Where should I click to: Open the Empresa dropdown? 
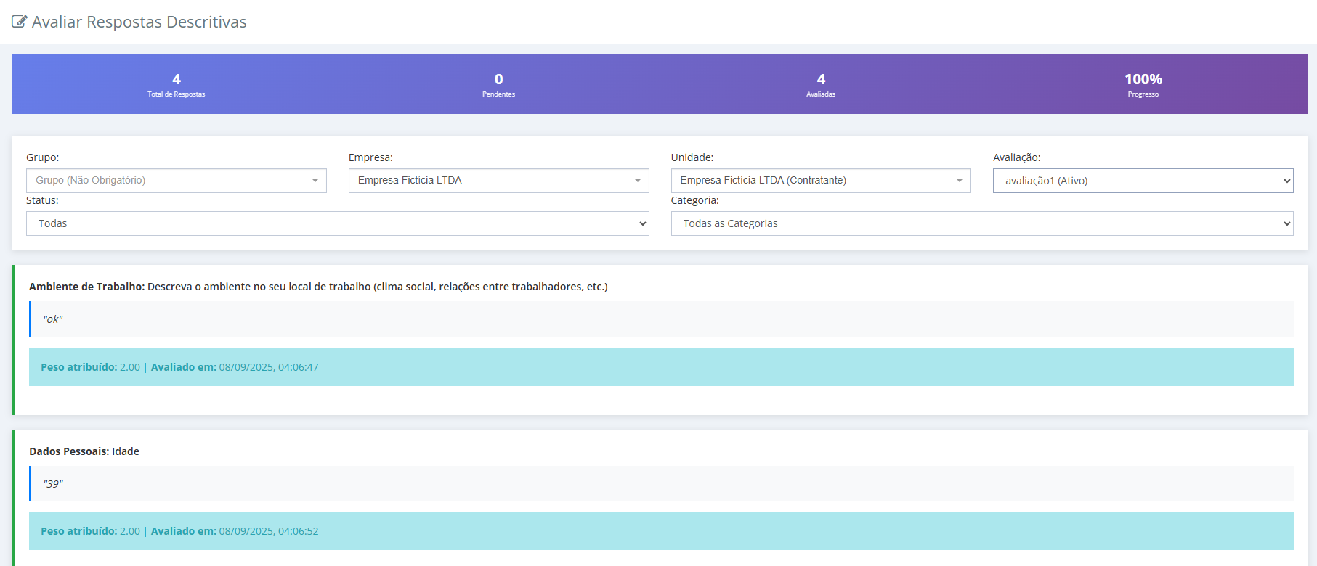498,181
